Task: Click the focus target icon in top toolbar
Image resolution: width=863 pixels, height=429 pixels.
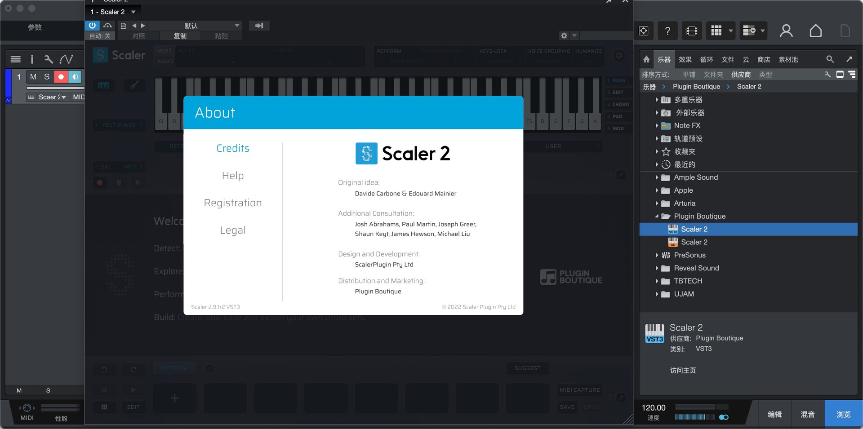Action: 644,31
